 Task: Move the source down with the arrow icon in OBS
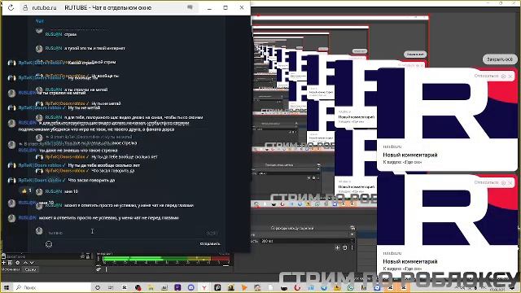32,262
